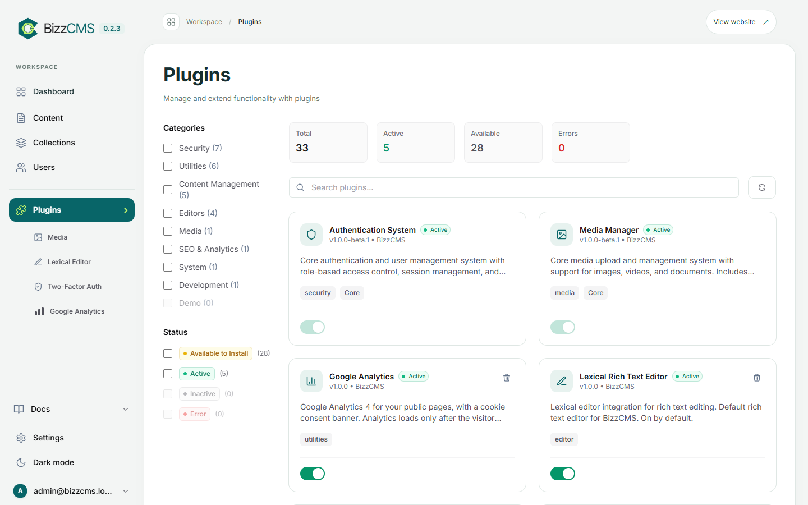Click the pen icon on Lexical Rich Text Editor card

(x=562, y=381)
